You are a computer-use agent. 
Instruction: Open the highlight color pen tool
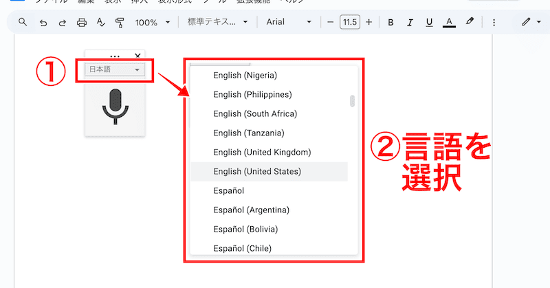pyautogui.click(x=470, y=22)
